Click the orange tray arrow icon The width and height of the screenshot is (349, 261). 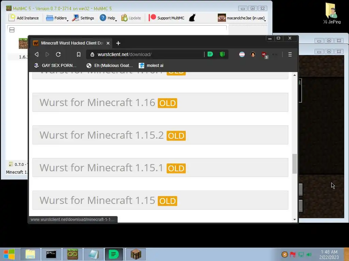click(285, 254)
